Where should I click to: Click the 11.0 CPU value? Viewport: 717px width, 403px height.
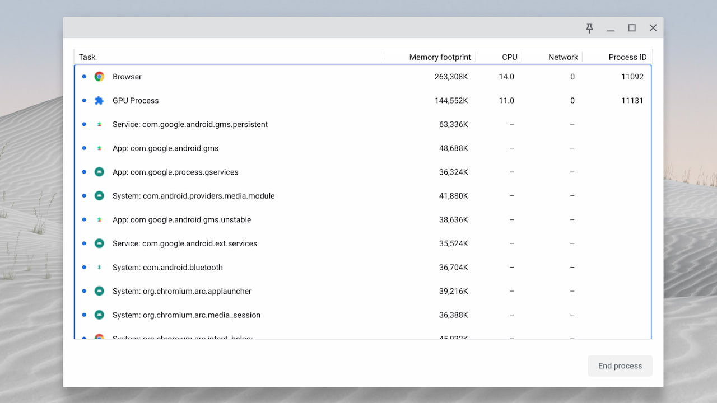[506, 101]
